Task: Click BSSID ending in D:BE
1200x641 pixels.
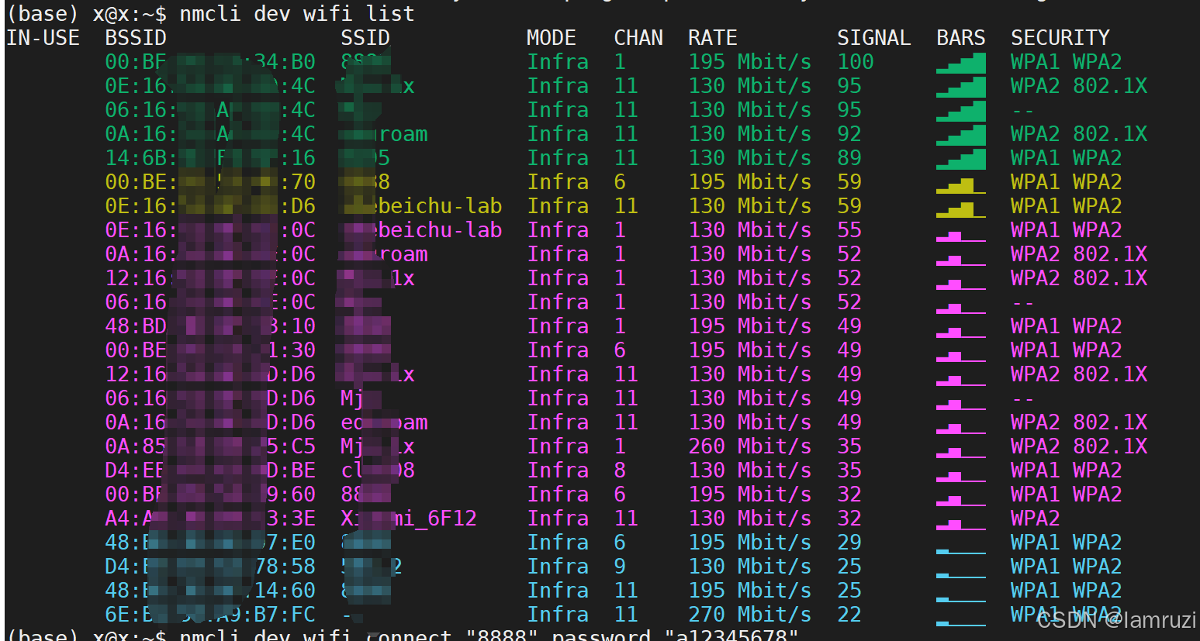Action: click(x=210, y=470)
